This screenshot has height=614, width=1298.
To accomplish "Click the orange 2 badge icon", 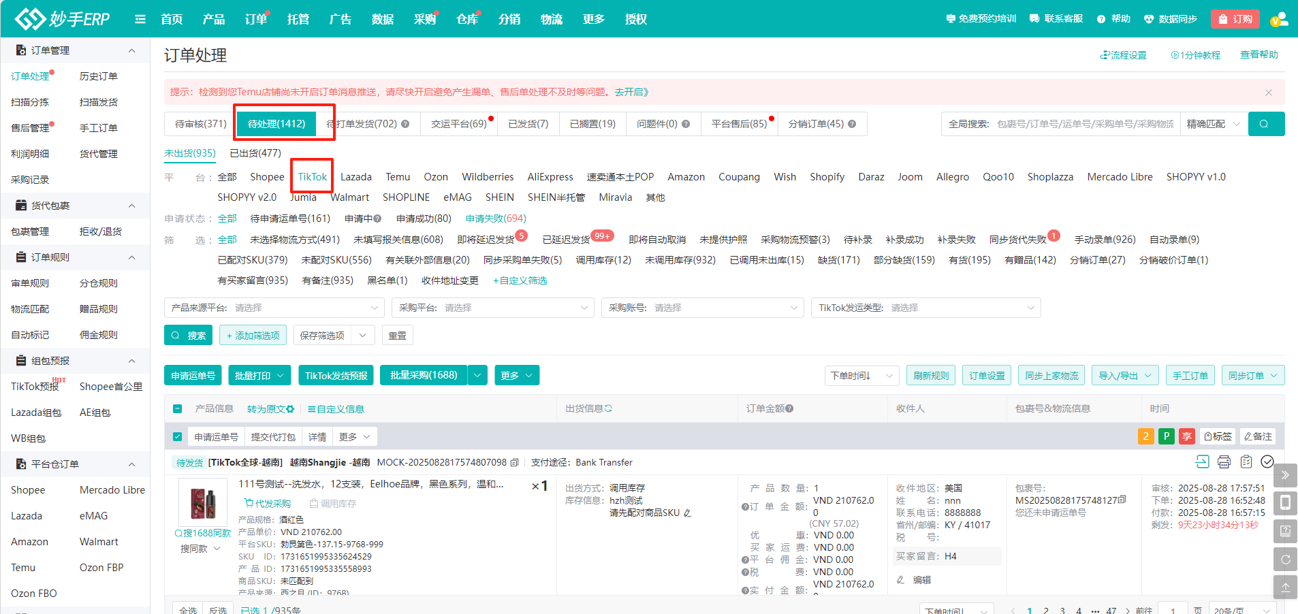I will 1145,436.
